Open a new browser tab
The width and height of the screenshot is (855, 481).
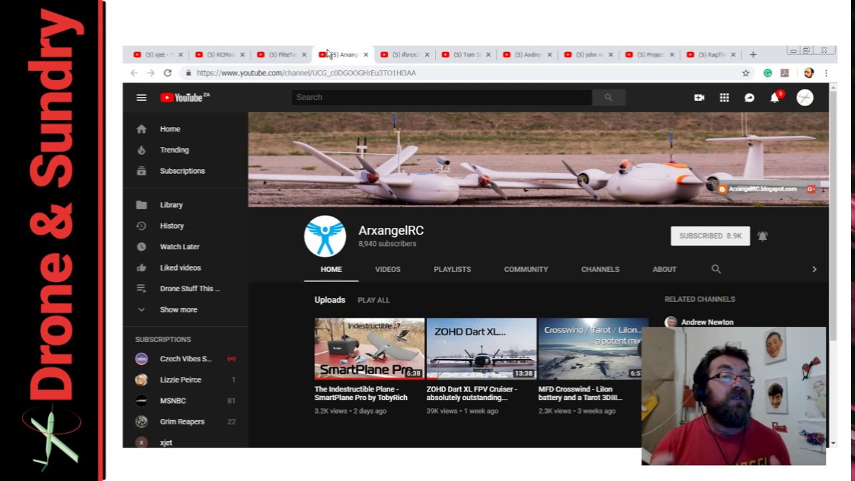point(753,55)
